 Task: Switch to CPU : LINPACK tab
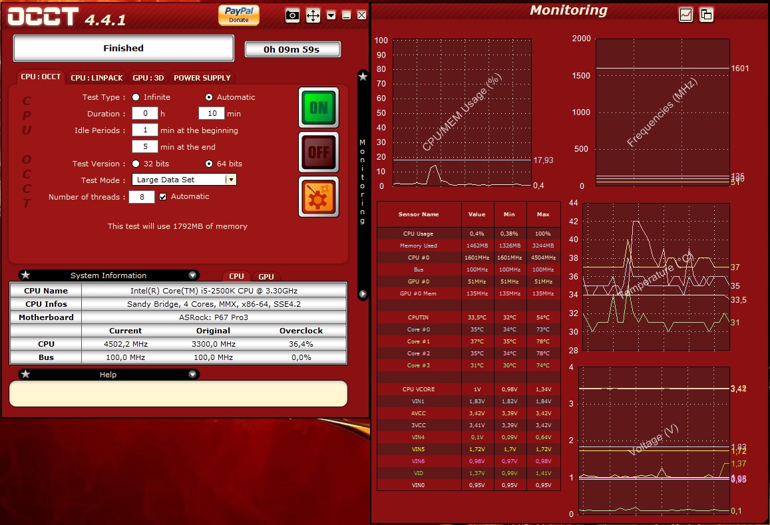point(96,78)
